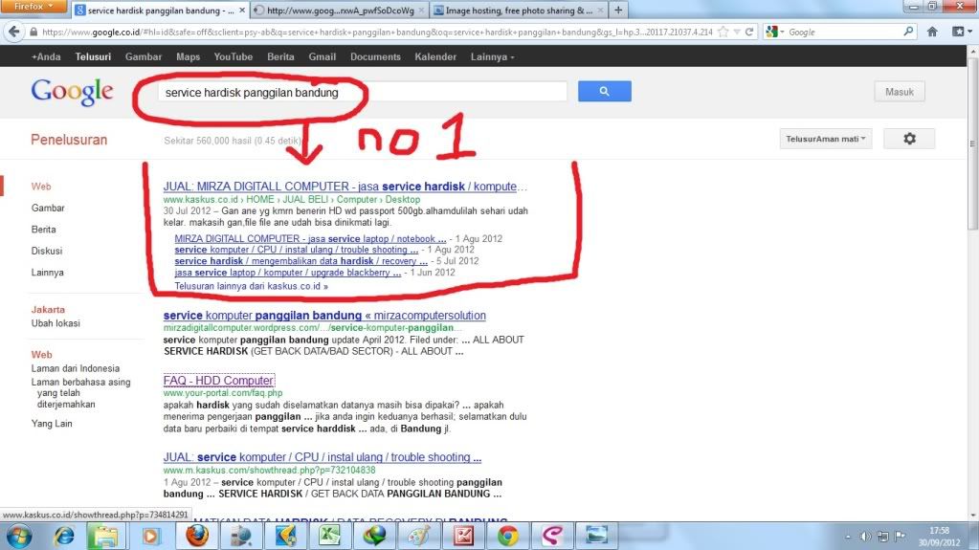Image resolution: width=979 pixels, height=550 pixels.
Task: Open the search engine selector dropdown
Action: 775,32
